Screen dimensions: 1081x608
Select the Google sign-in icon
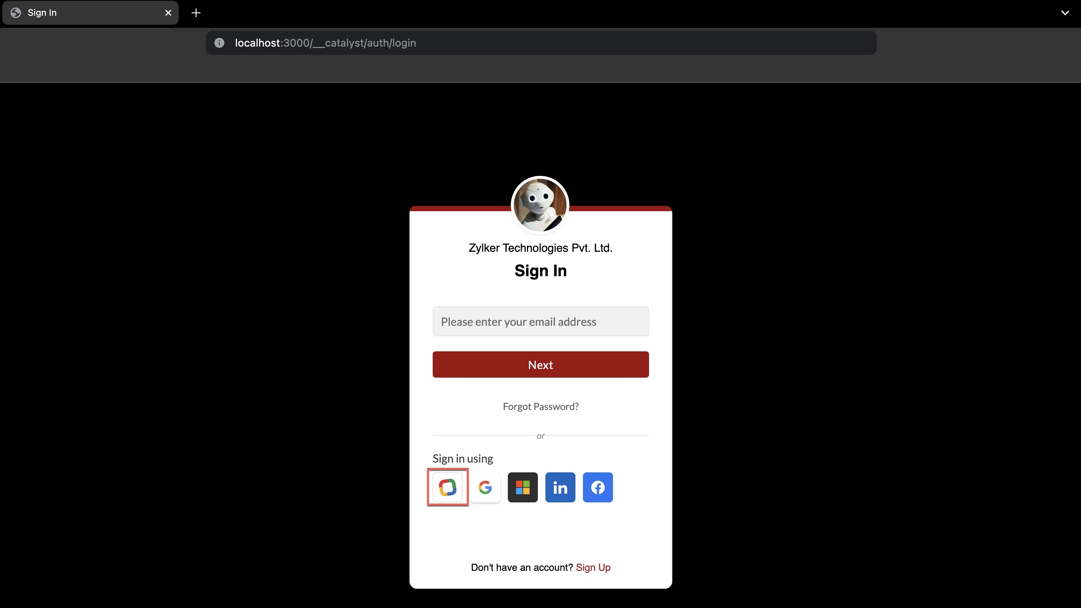pos(486,487)
